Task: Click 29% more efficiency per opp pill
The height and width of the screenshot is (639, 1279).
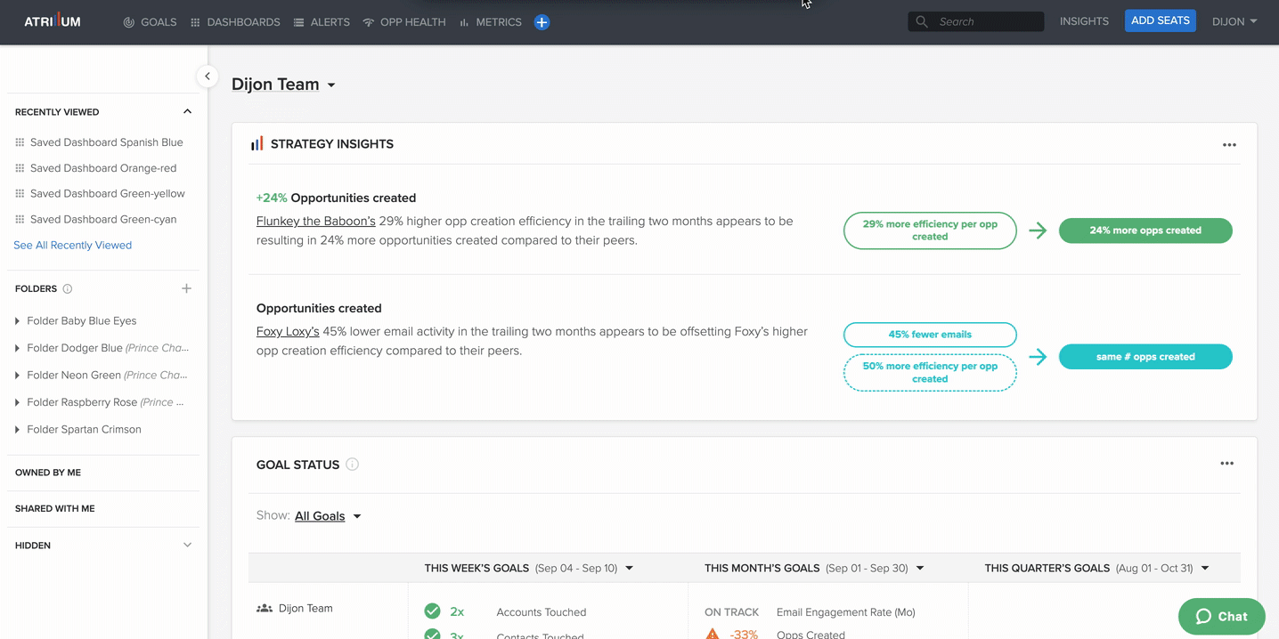Action: coord(930,231)
